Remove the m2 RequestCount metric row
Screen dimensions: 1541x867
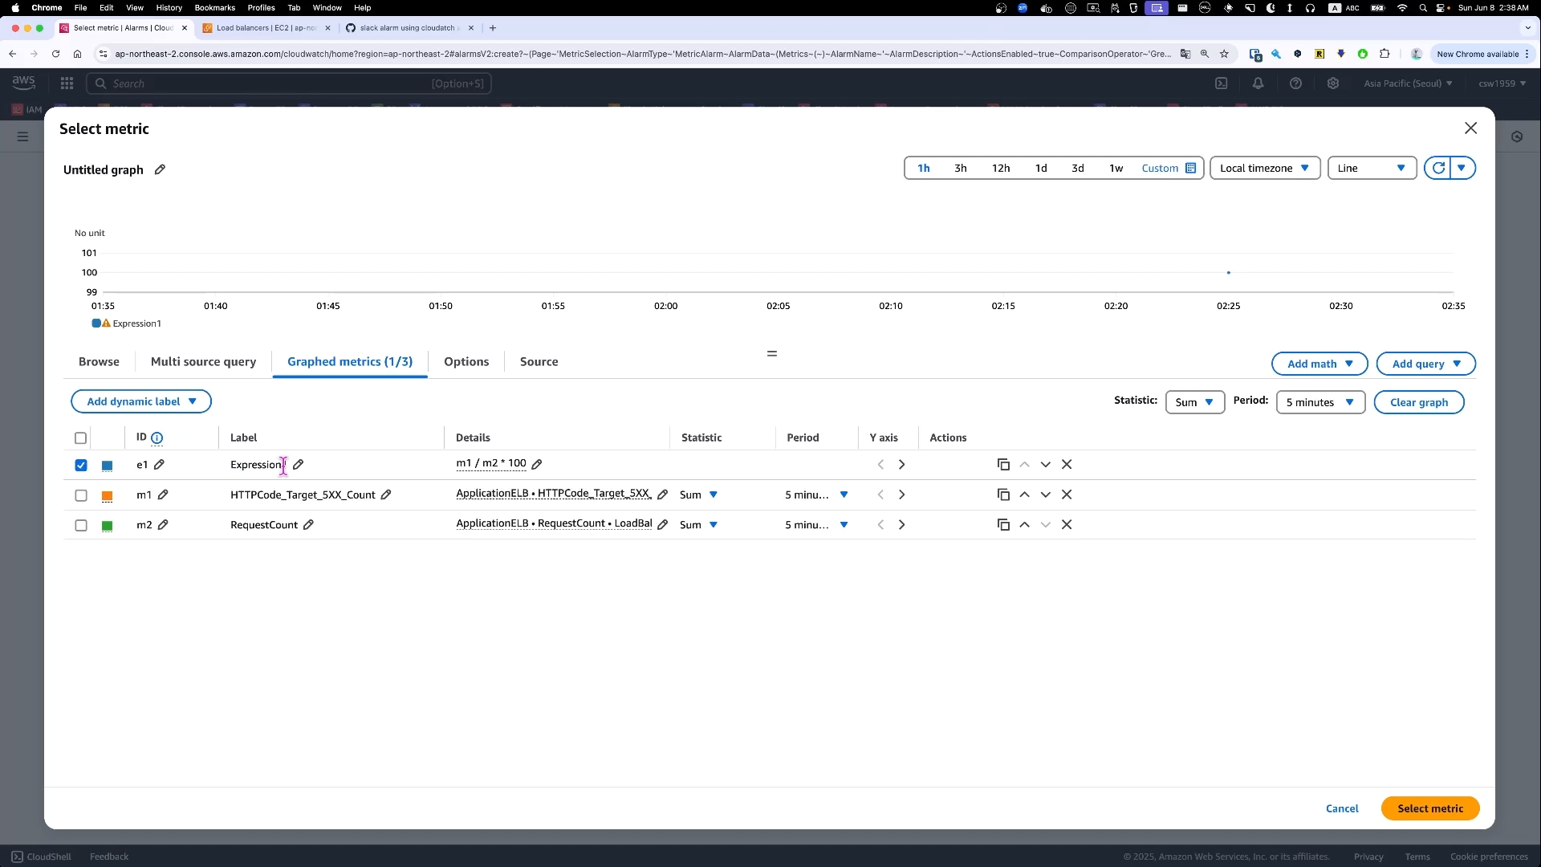pyautogui.click(x=1067, y=525)
